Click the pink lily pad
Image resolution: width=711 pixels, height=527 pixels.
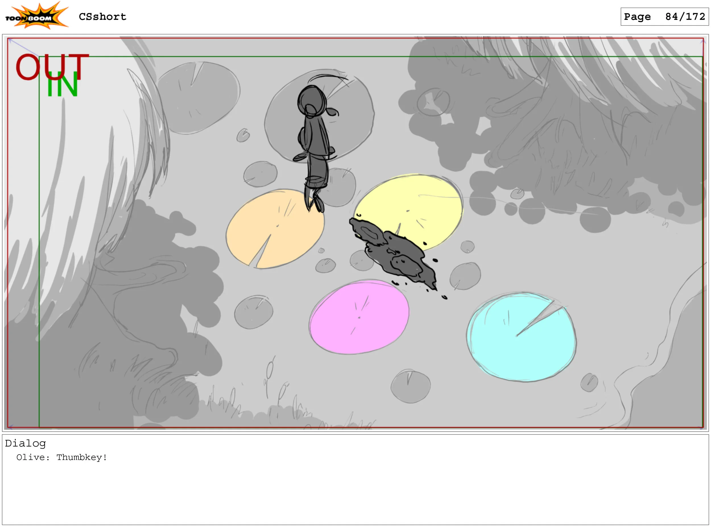[x=359, y=317]
